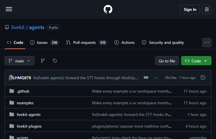Click 'yesterday' in the scripts row
This screenshot has width=216, height=139.
(198, 138)
